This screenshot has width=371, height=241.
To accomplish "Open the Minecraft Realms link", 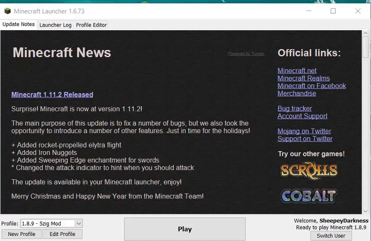I will (x=304, y=78).
